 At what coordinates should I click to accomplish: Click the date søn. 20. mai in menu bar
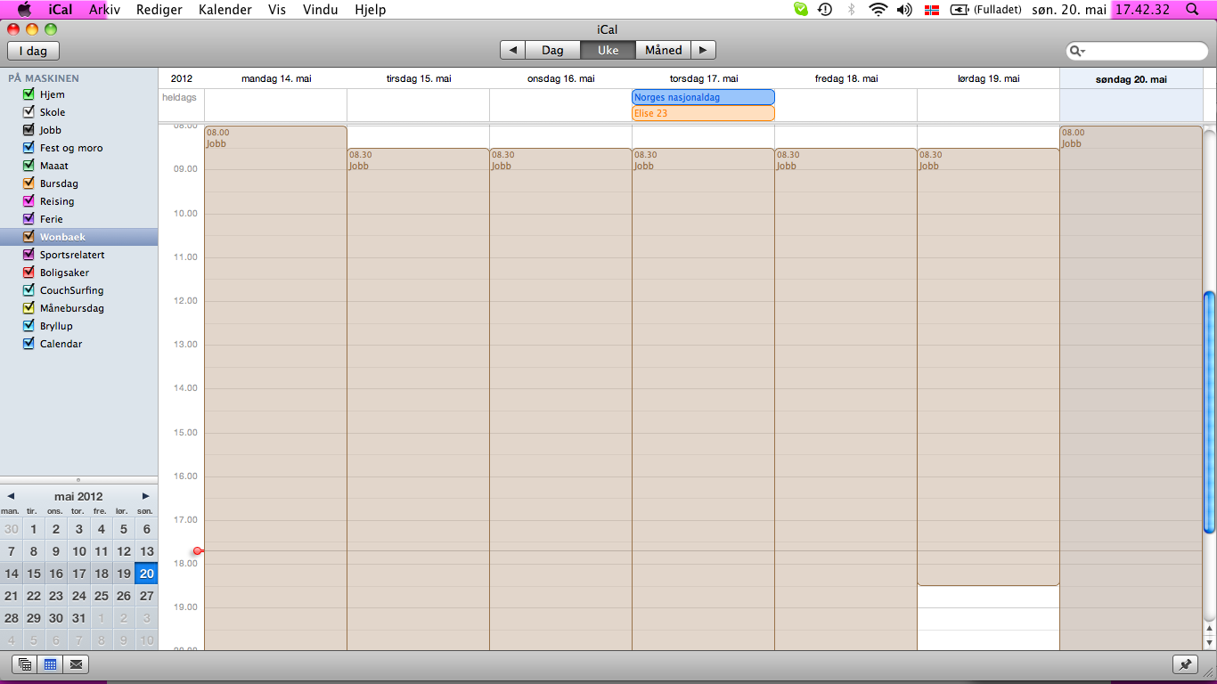(1070, 10)
